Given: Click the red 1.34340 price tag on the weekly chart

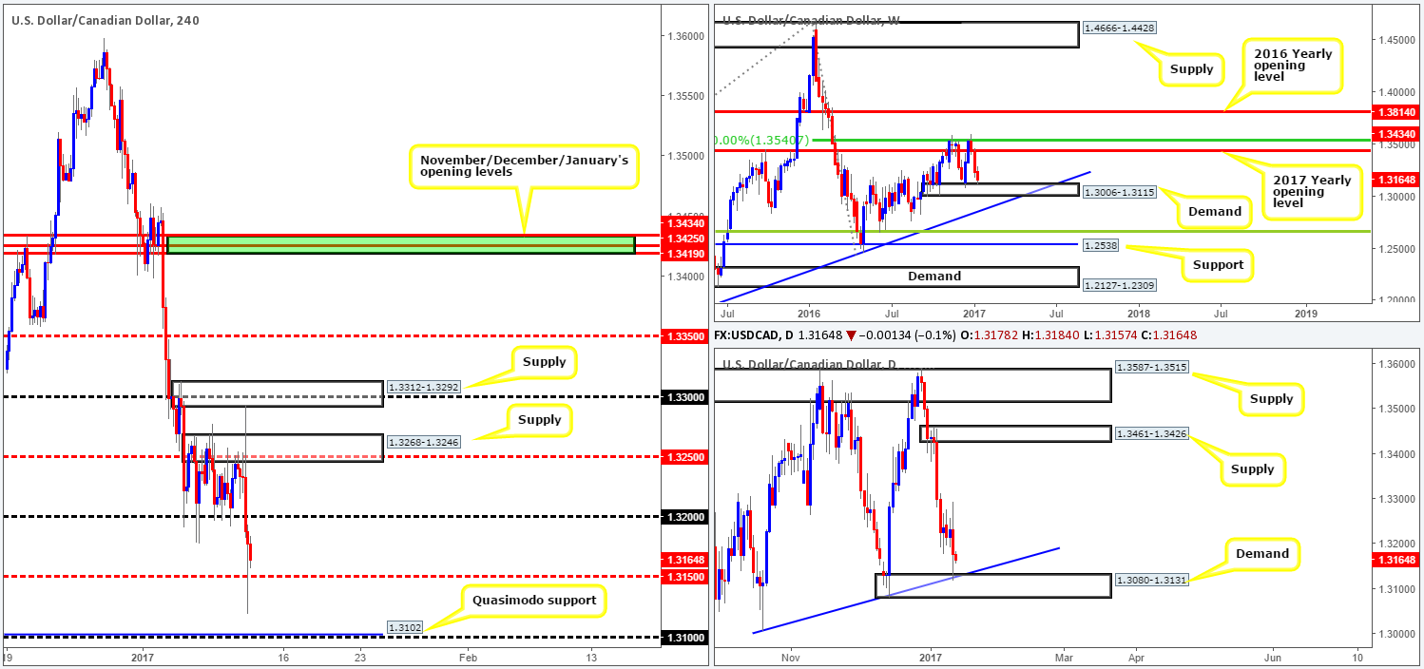Looking at the screenshot, I should [x=1398, y=134].
